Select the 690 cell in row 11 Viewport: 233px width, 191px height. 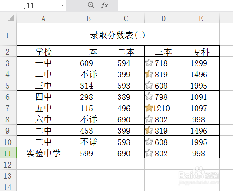coord(126,153)
